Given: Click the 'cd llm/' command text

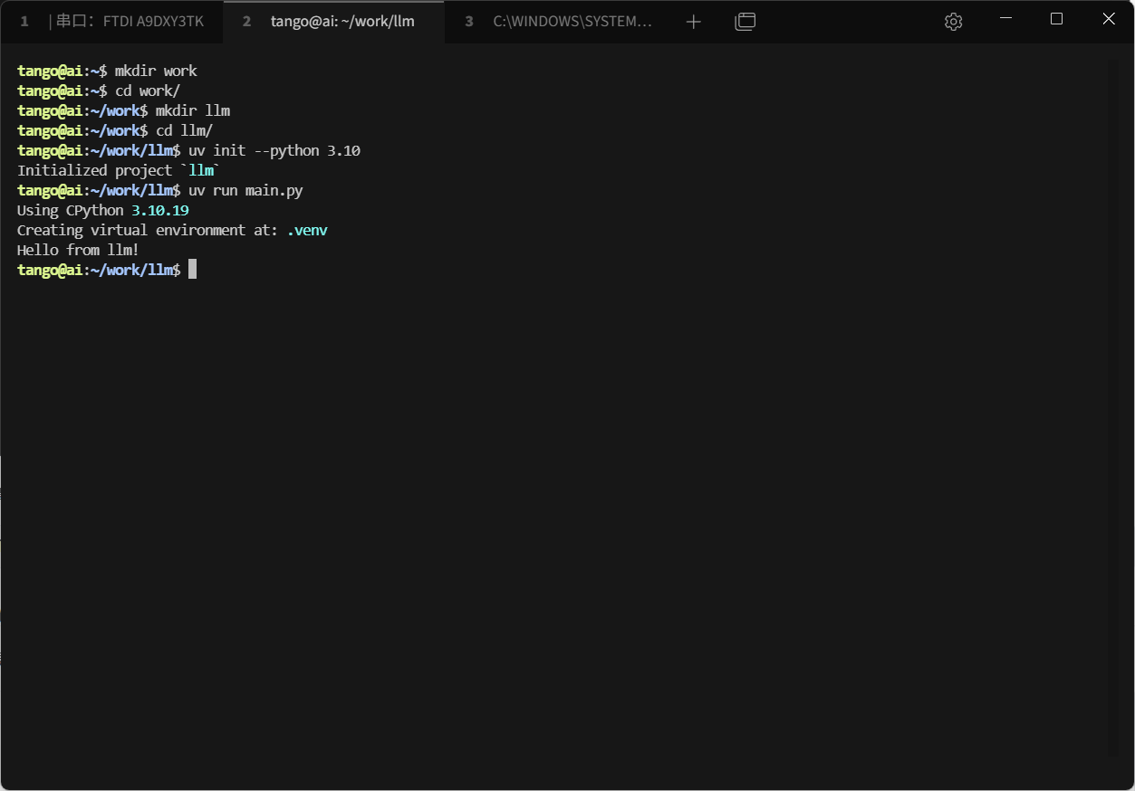Looking at the screenshot, I should click(184, 130).
